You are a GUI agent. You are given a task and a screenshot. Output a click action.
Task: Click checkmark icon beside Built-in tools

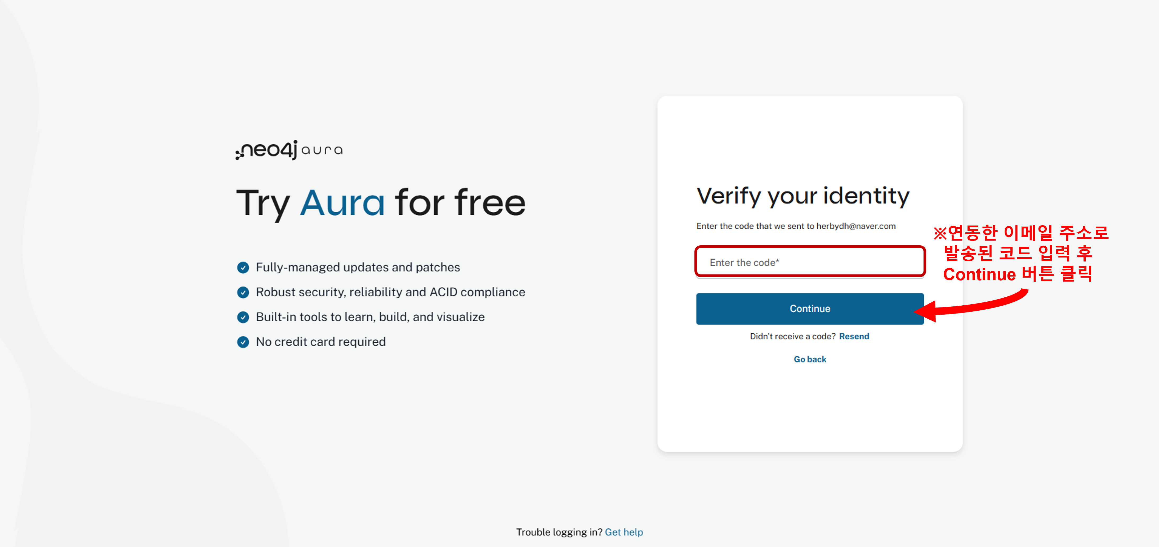click(x=243, y=317)
